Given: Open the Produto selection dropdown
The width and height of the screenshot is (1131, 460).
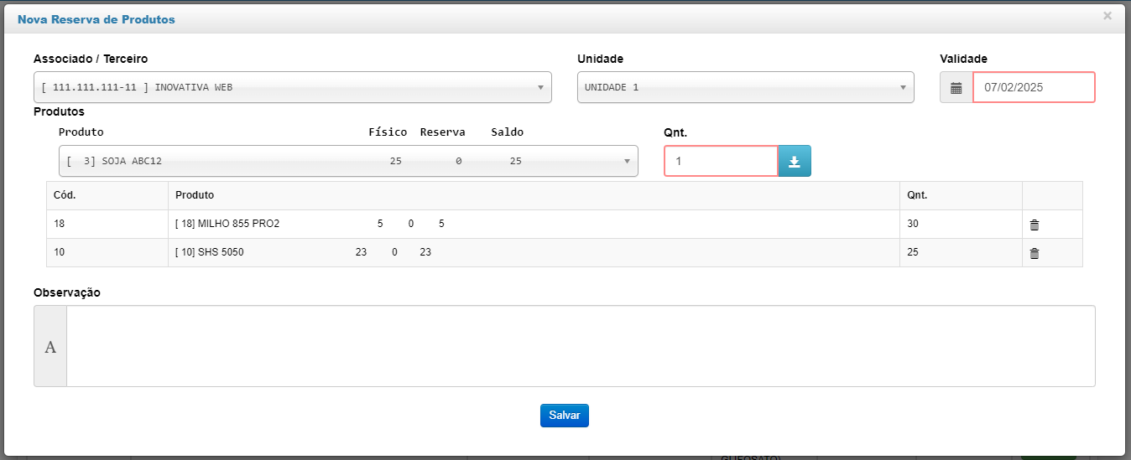Looking at the screenshot, I should coord(348,161).
